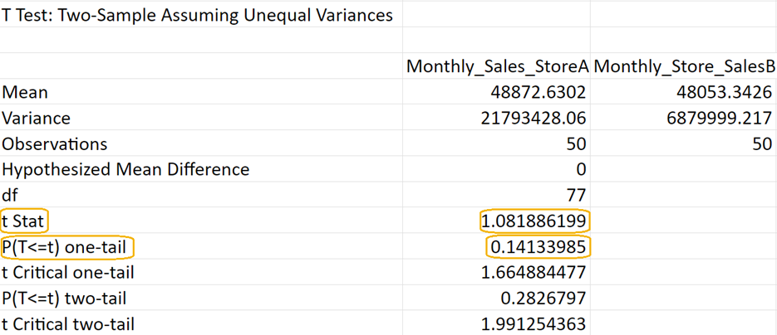This screenshot has width=777, height=335.
Task: Click the highlighted t Stat label
Action: click(x=23, y=221)
